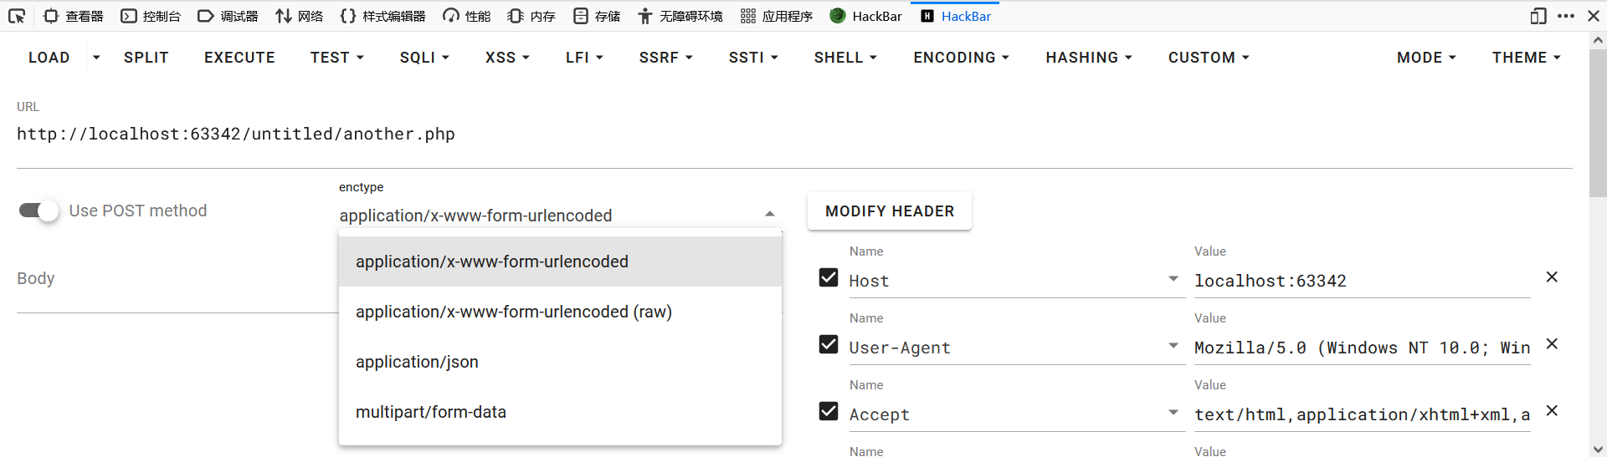Open the ENCODING menu
1607x457 pixels.
tap(962, 58)
